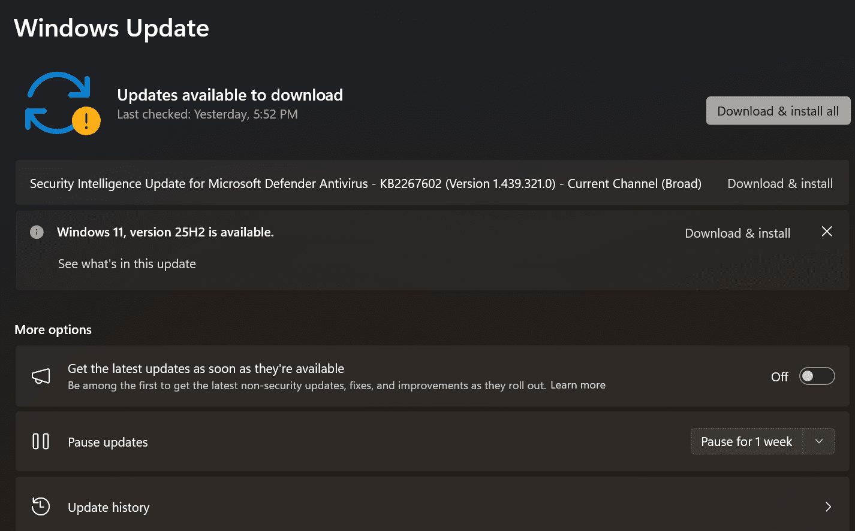Click the pause bars icon
Viewport: 855px width, 531px height.
click(41, 442)
